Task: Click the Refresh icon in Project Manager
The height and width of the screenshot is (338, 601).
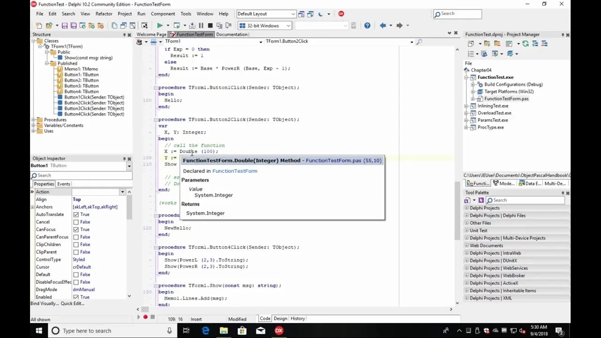Action: (525, 43)
